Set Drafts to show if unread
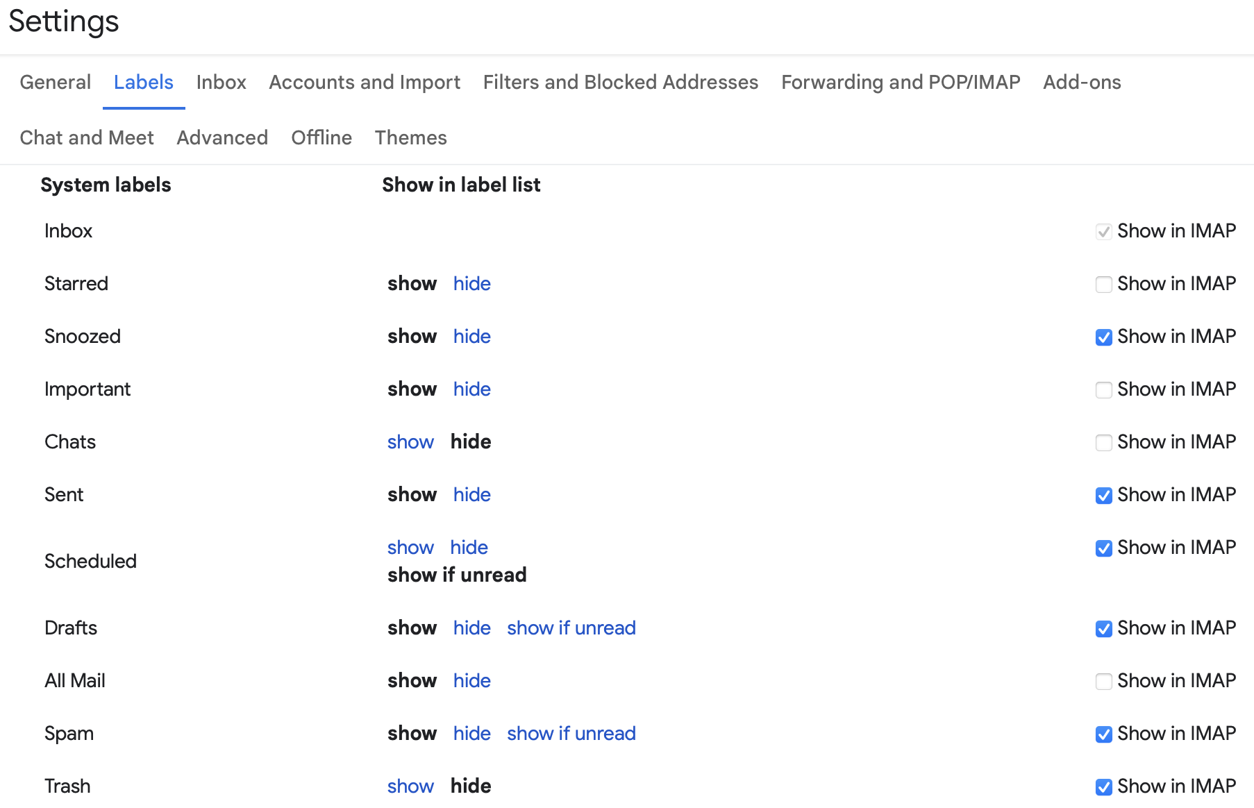The image size is (1254, 808). (571, 628)
